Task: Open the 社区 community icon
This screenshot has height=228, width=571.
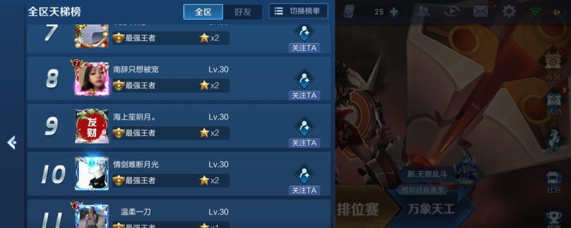Action: (553, 181)
